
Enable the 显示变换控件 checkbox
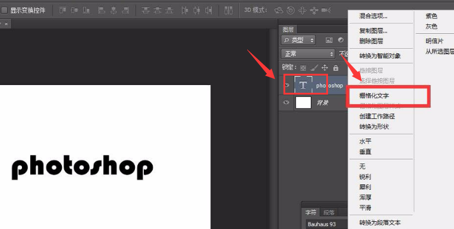[x=4, y=11]
